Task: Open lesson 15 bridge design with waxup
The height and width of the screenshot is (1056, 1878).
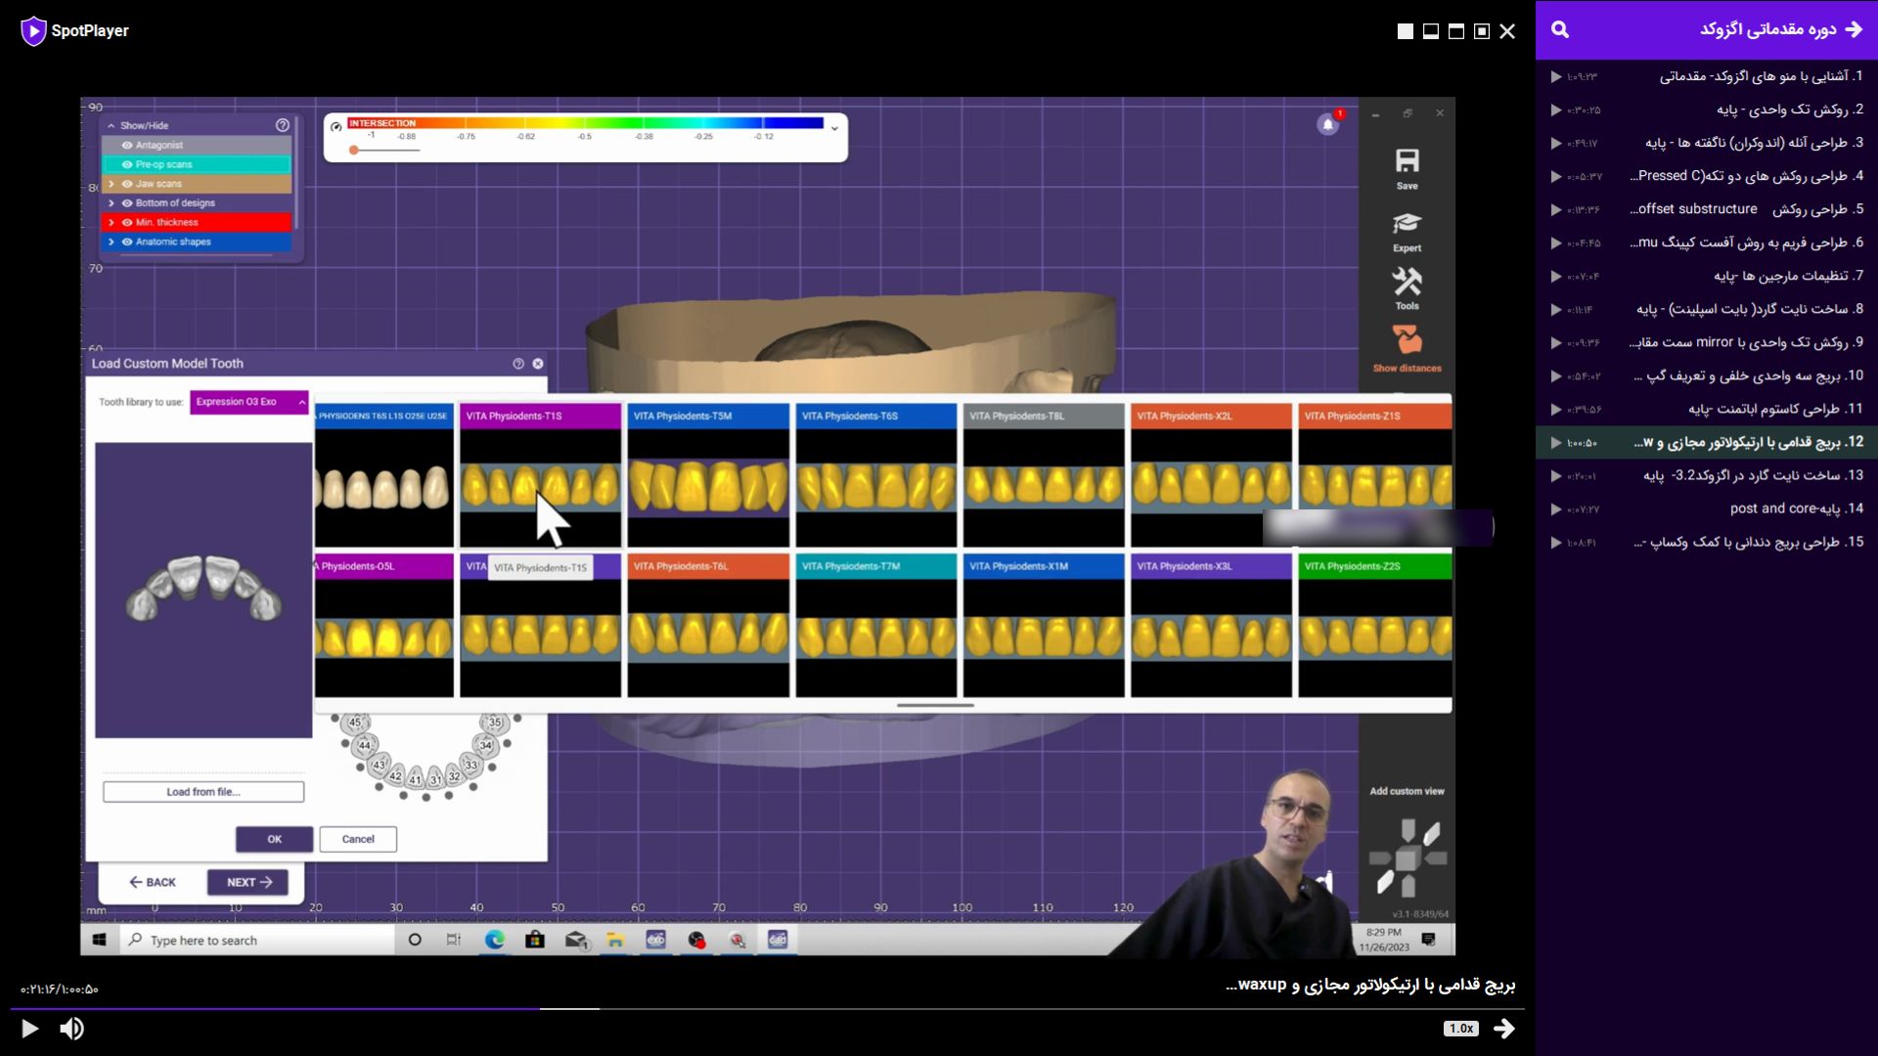Action: click(x=1707, y=542)
